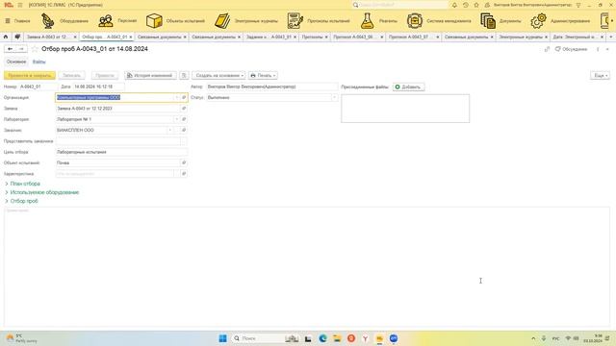Go back with the left arrow button
The image size is (616, 346).
coord(11,49)
